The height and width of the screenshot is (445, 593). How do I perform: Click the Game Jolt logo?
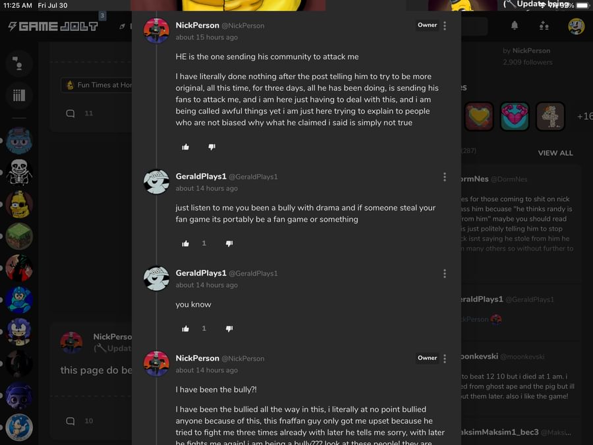(x=53, y=26)
